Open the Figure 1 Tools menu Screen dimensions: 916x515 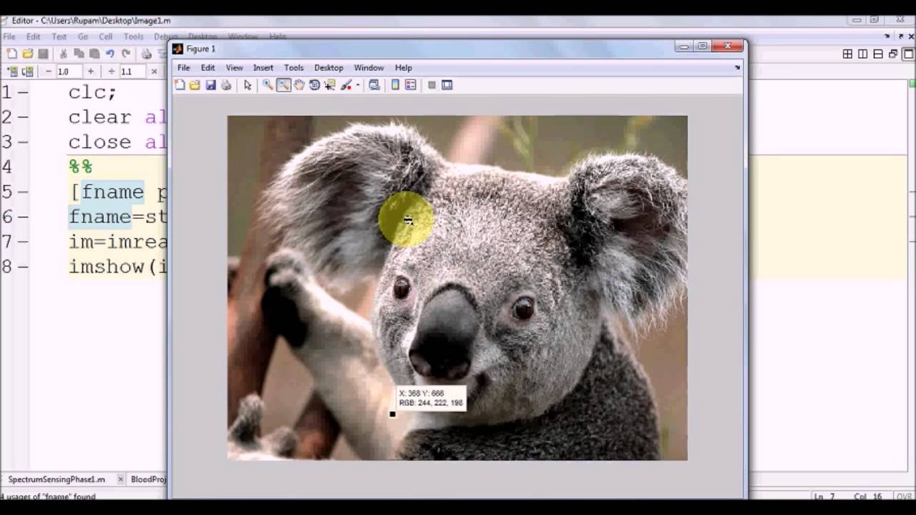[294, 67]
